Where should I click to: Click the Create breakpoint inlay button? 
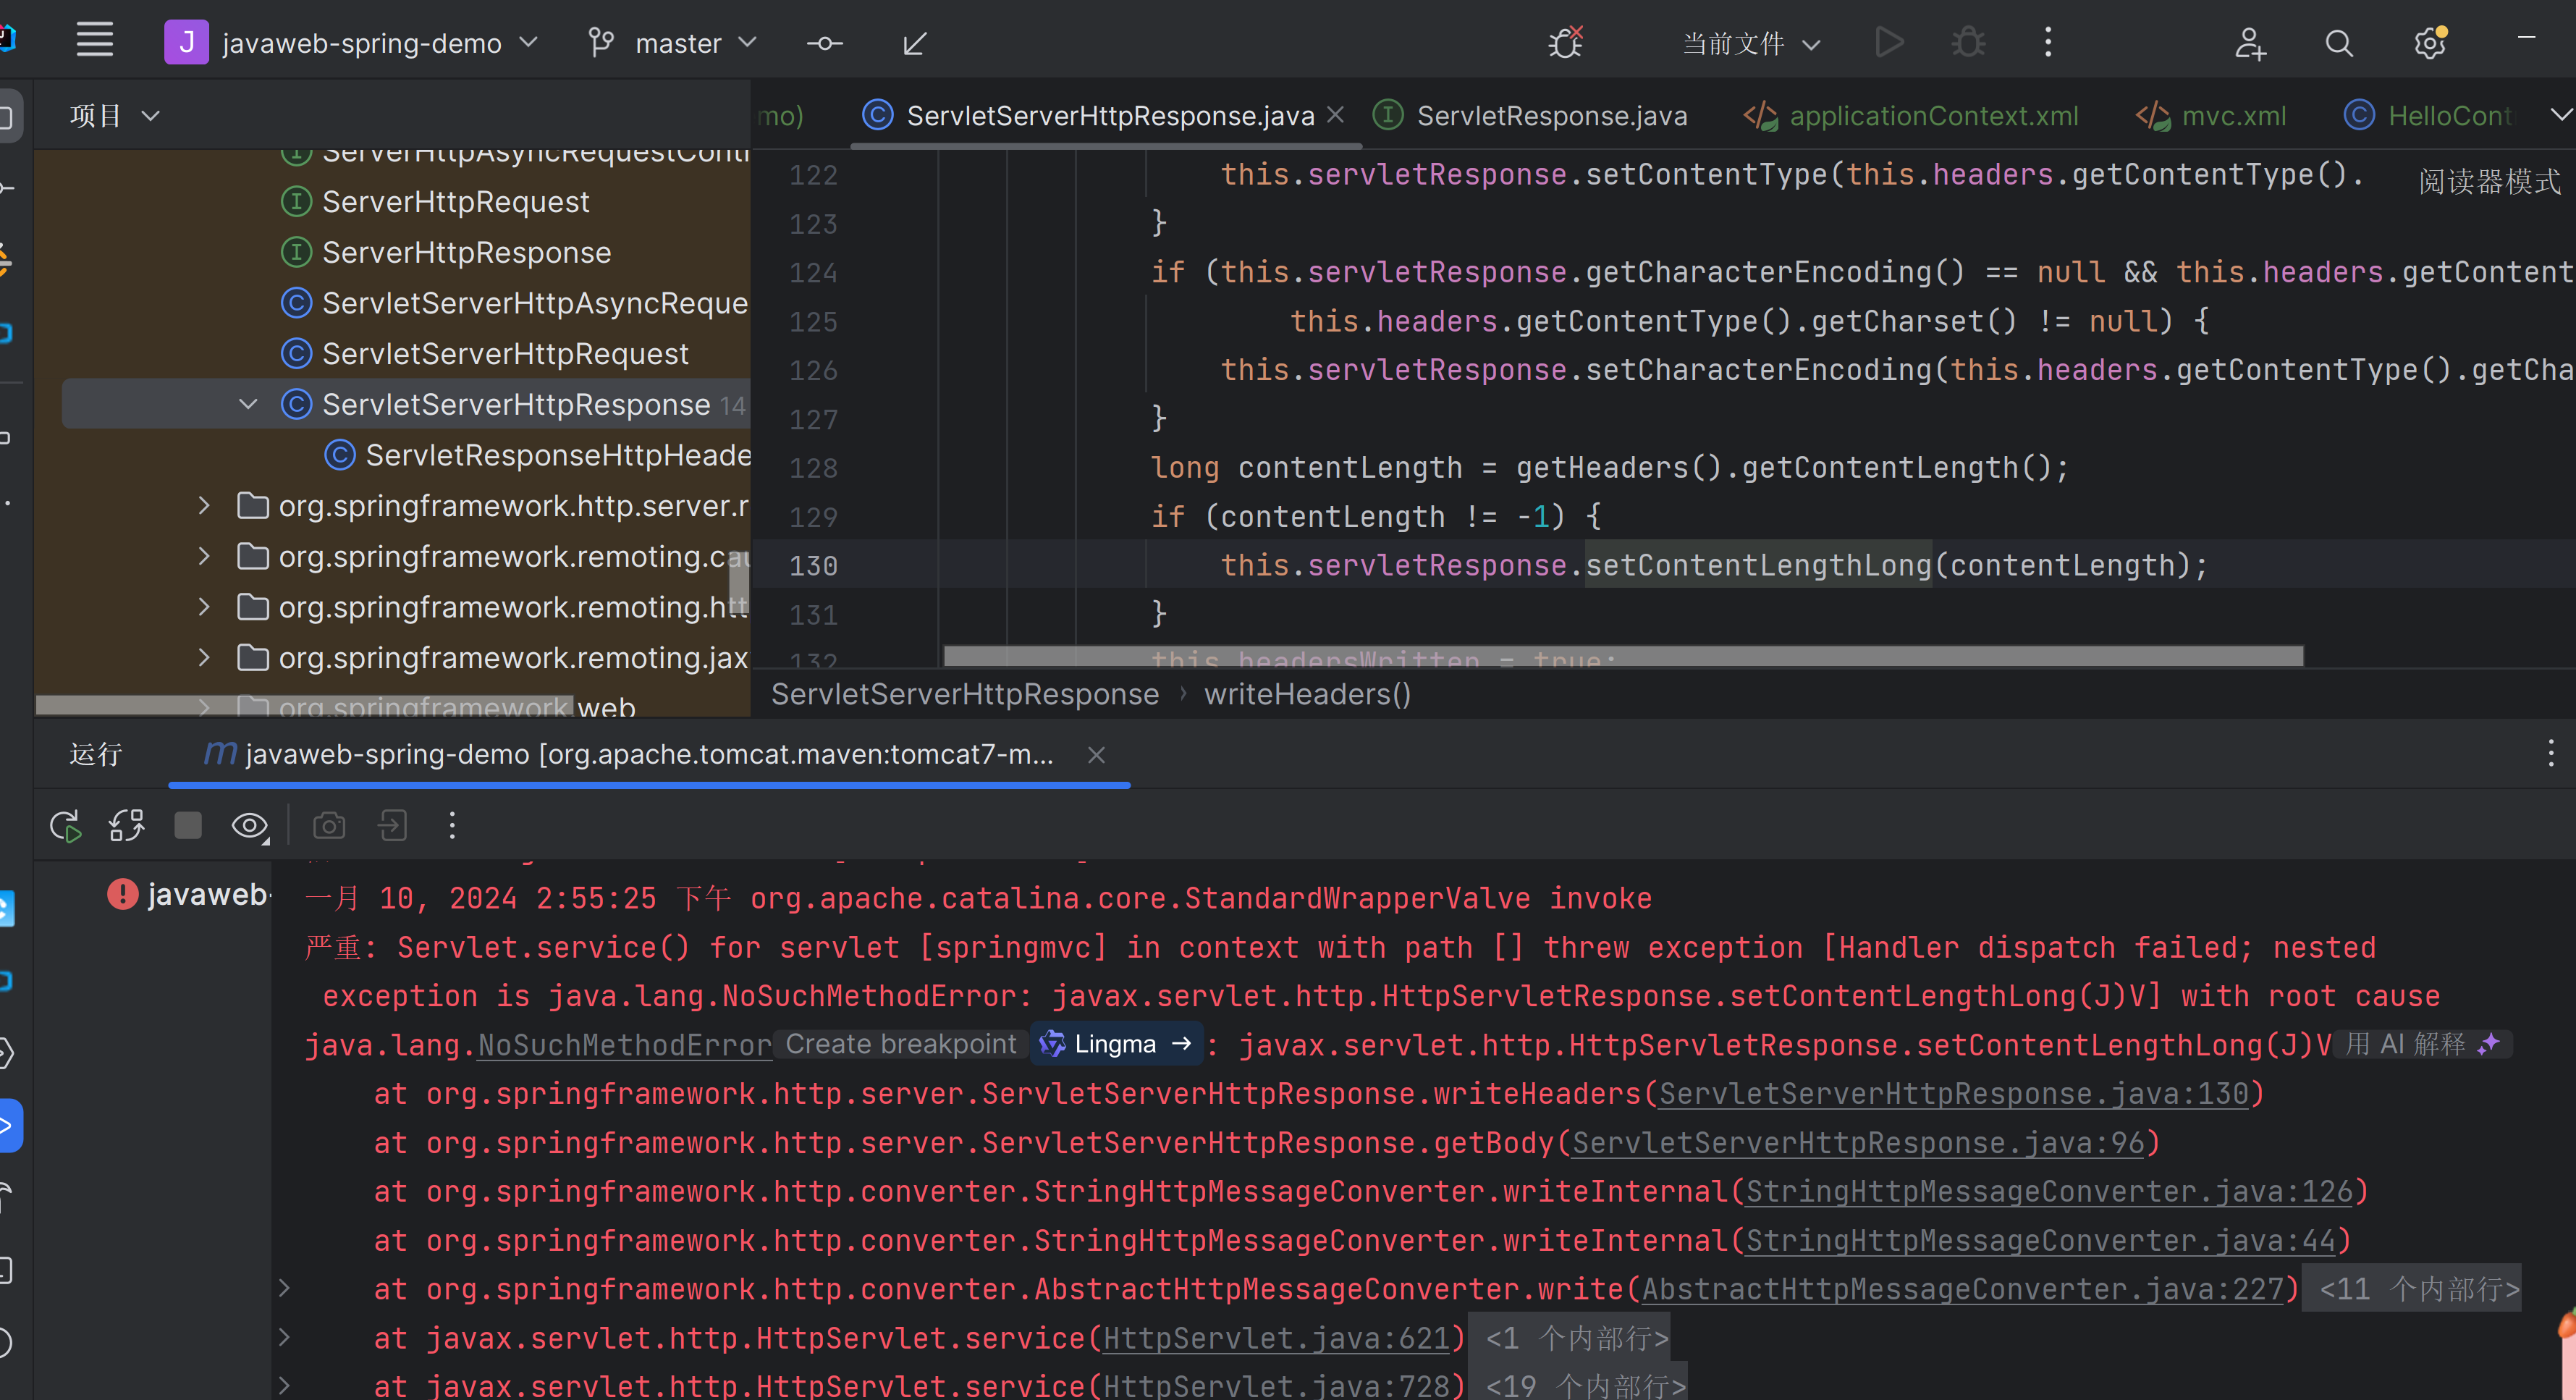pos(900,1044)
